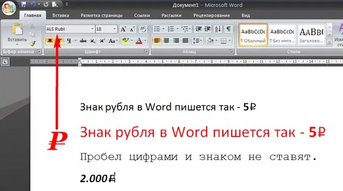This screenshot has width=343, height=191.
Task: Activate the Format Painter brush
Action: pos(32,44)
